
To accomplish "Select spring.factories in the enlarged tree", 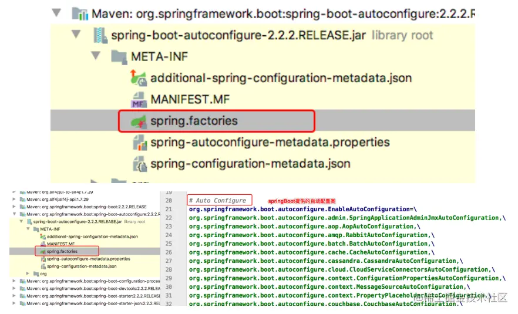I will 194,121.
